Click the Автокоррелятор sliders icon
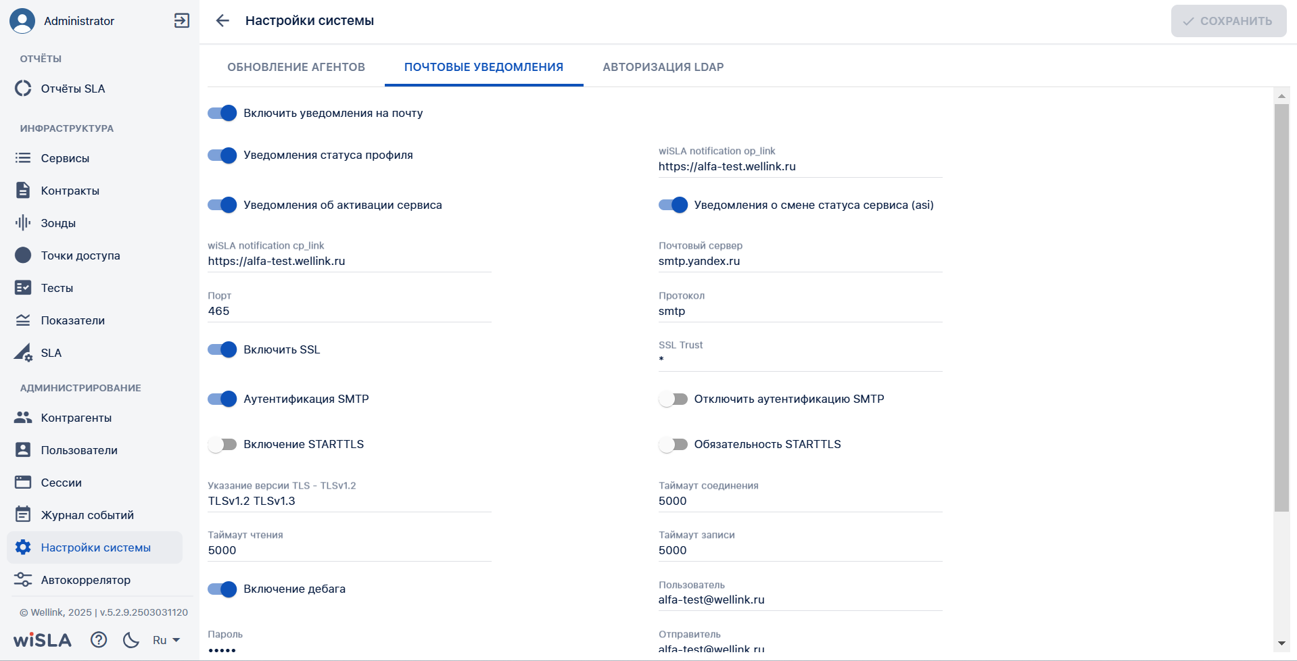 click(x=23, y=580)
